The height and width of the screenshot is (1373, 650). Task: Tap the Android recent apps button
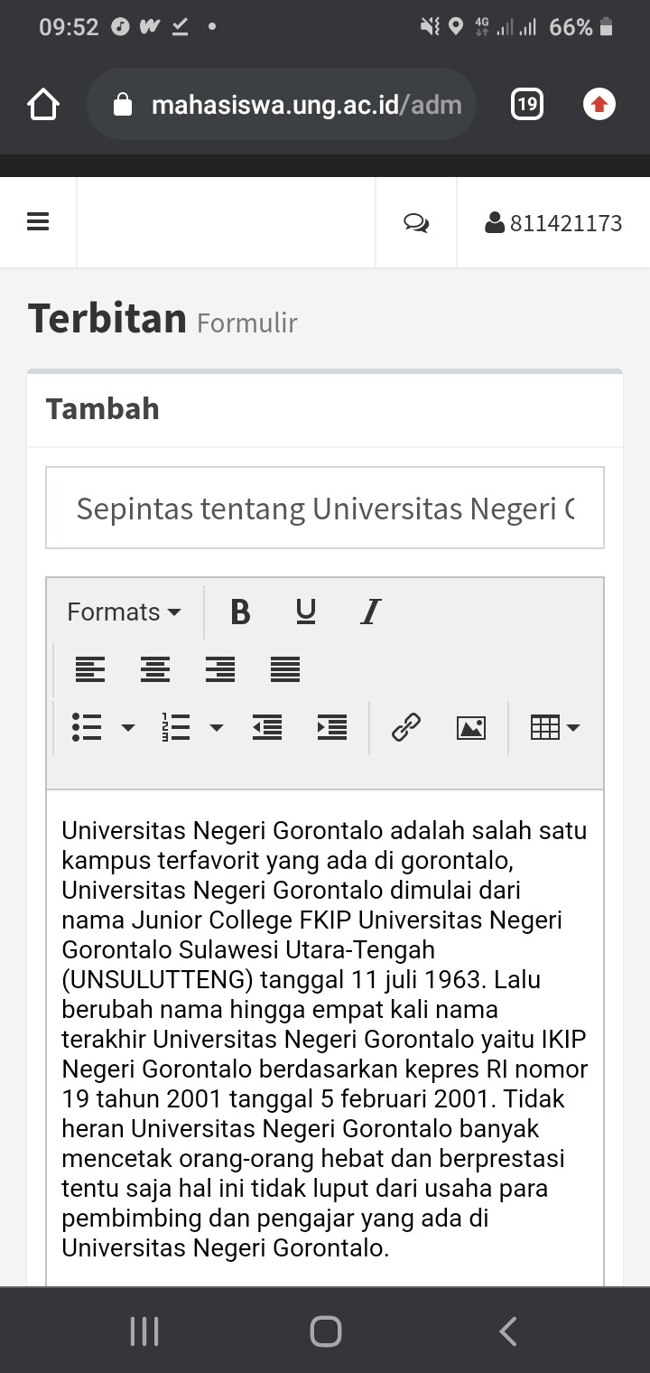pyautogui.click(x=144, y=1331)
